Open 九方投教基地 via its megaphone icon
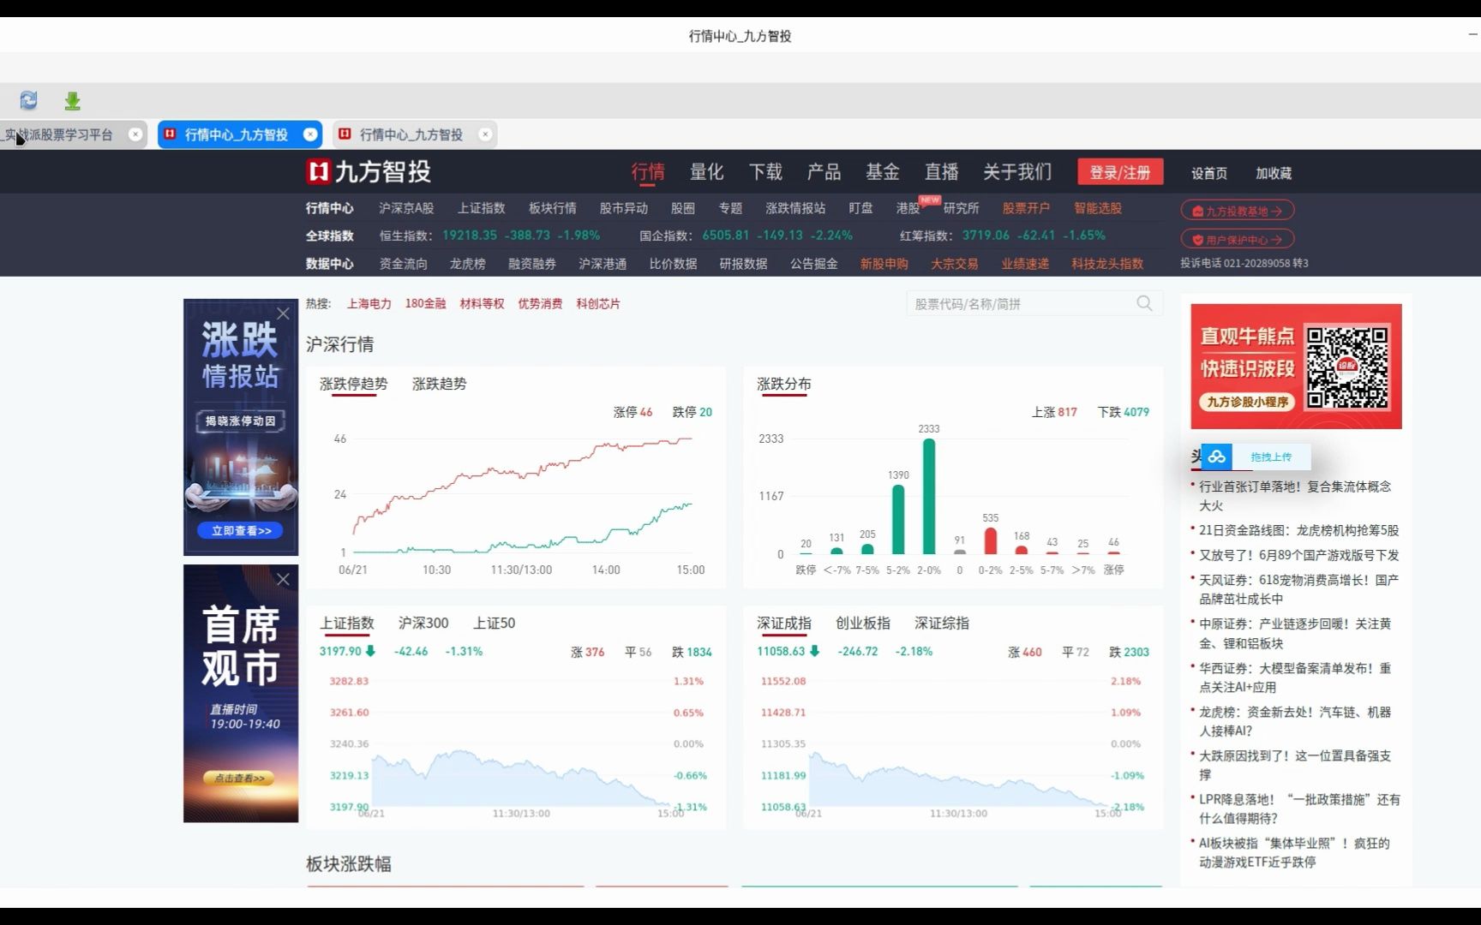Image resolution: width=1481 pixels, height=925 pixels. click(1197, 209)
